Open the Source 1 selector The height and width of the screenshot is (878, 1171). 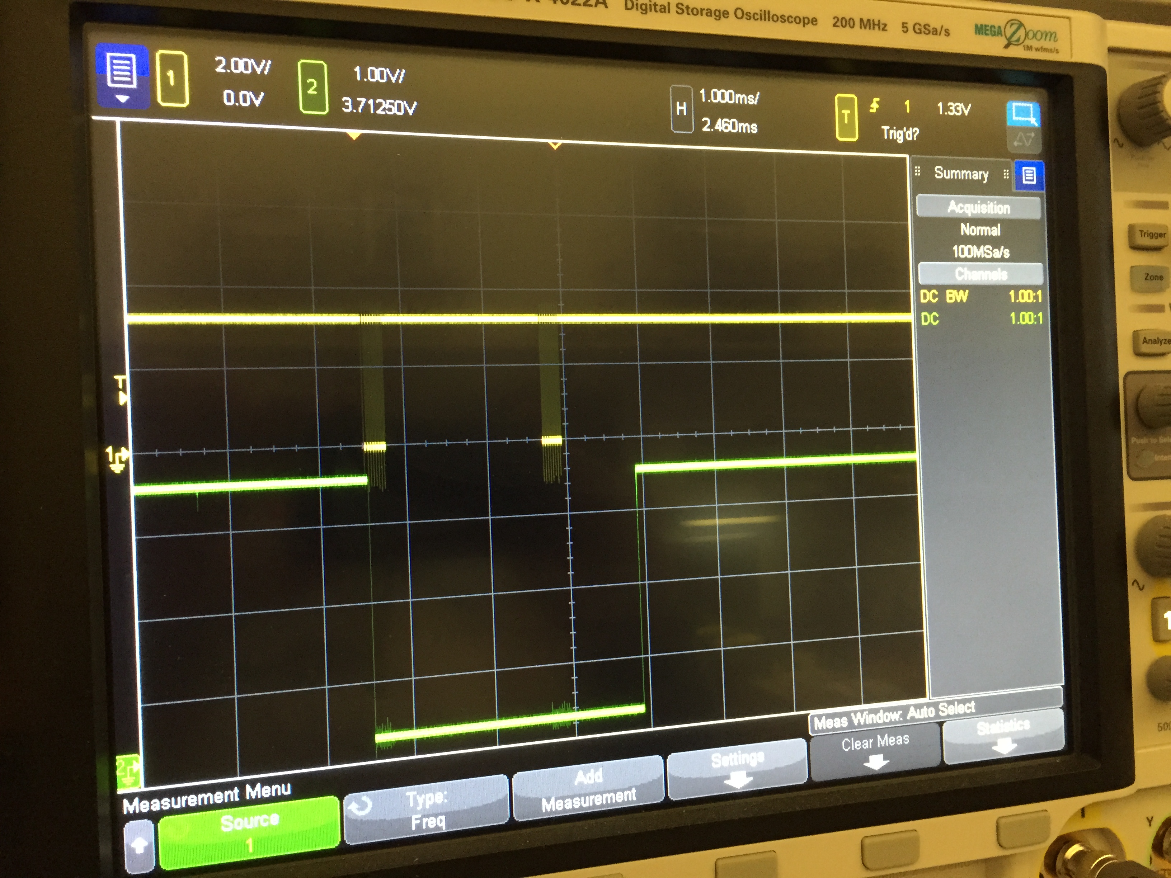[249, 832]
